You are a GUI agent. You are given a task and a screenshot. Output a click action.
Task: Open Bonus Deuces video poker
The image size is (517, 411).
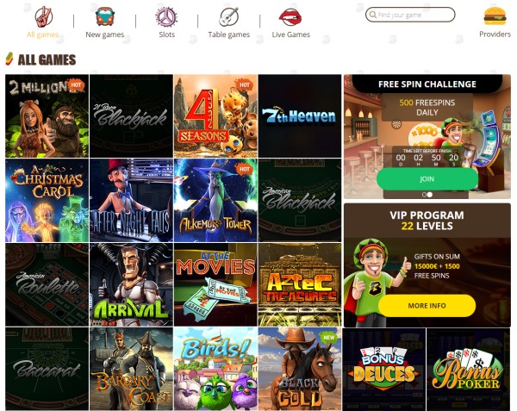(384, 369)
